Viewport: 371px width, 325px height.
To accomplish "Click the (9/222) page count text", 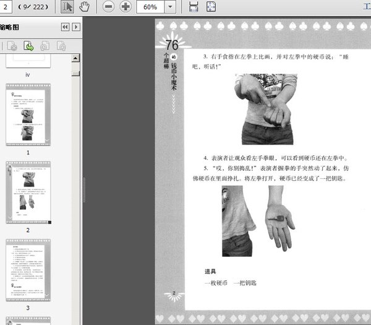I will pyautogui.click(x=33, y=7).
